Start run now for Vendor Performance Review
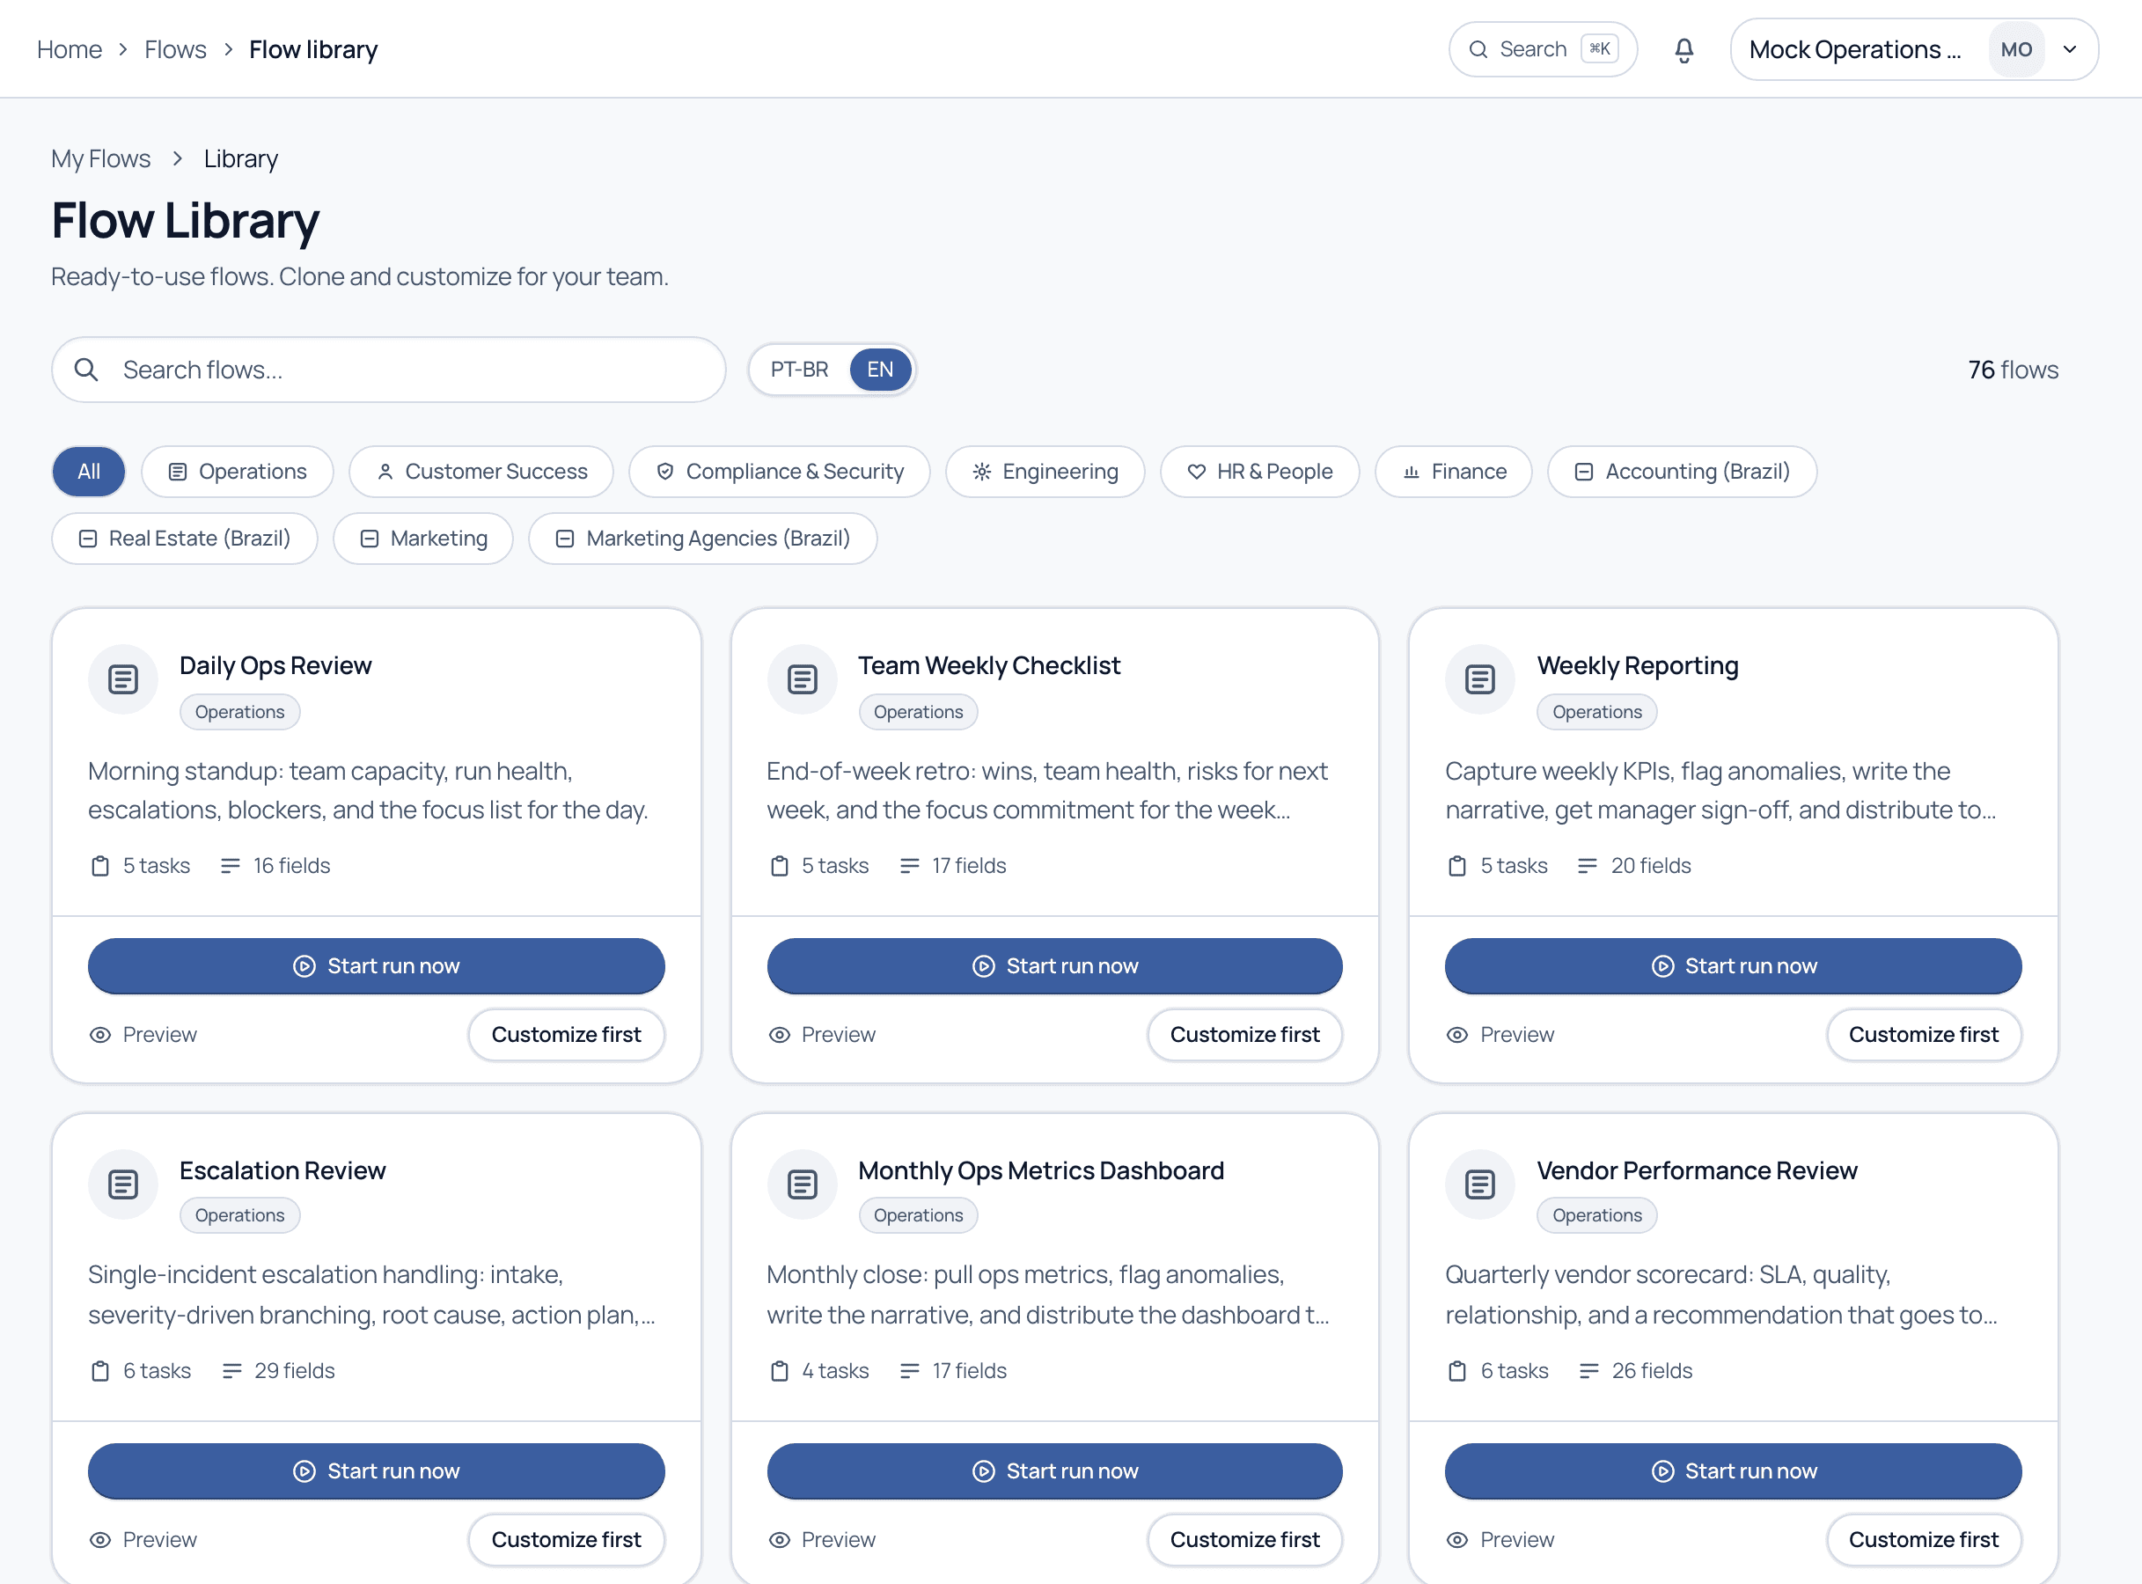2142x1584 pixels. coord(1733,1470)
